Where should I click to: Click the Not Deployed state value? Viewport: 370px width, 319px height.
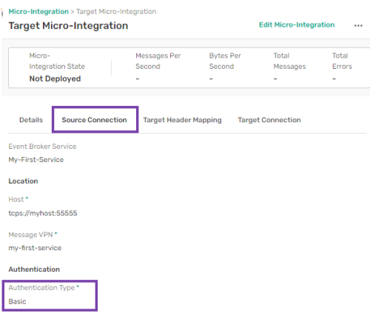55,78
